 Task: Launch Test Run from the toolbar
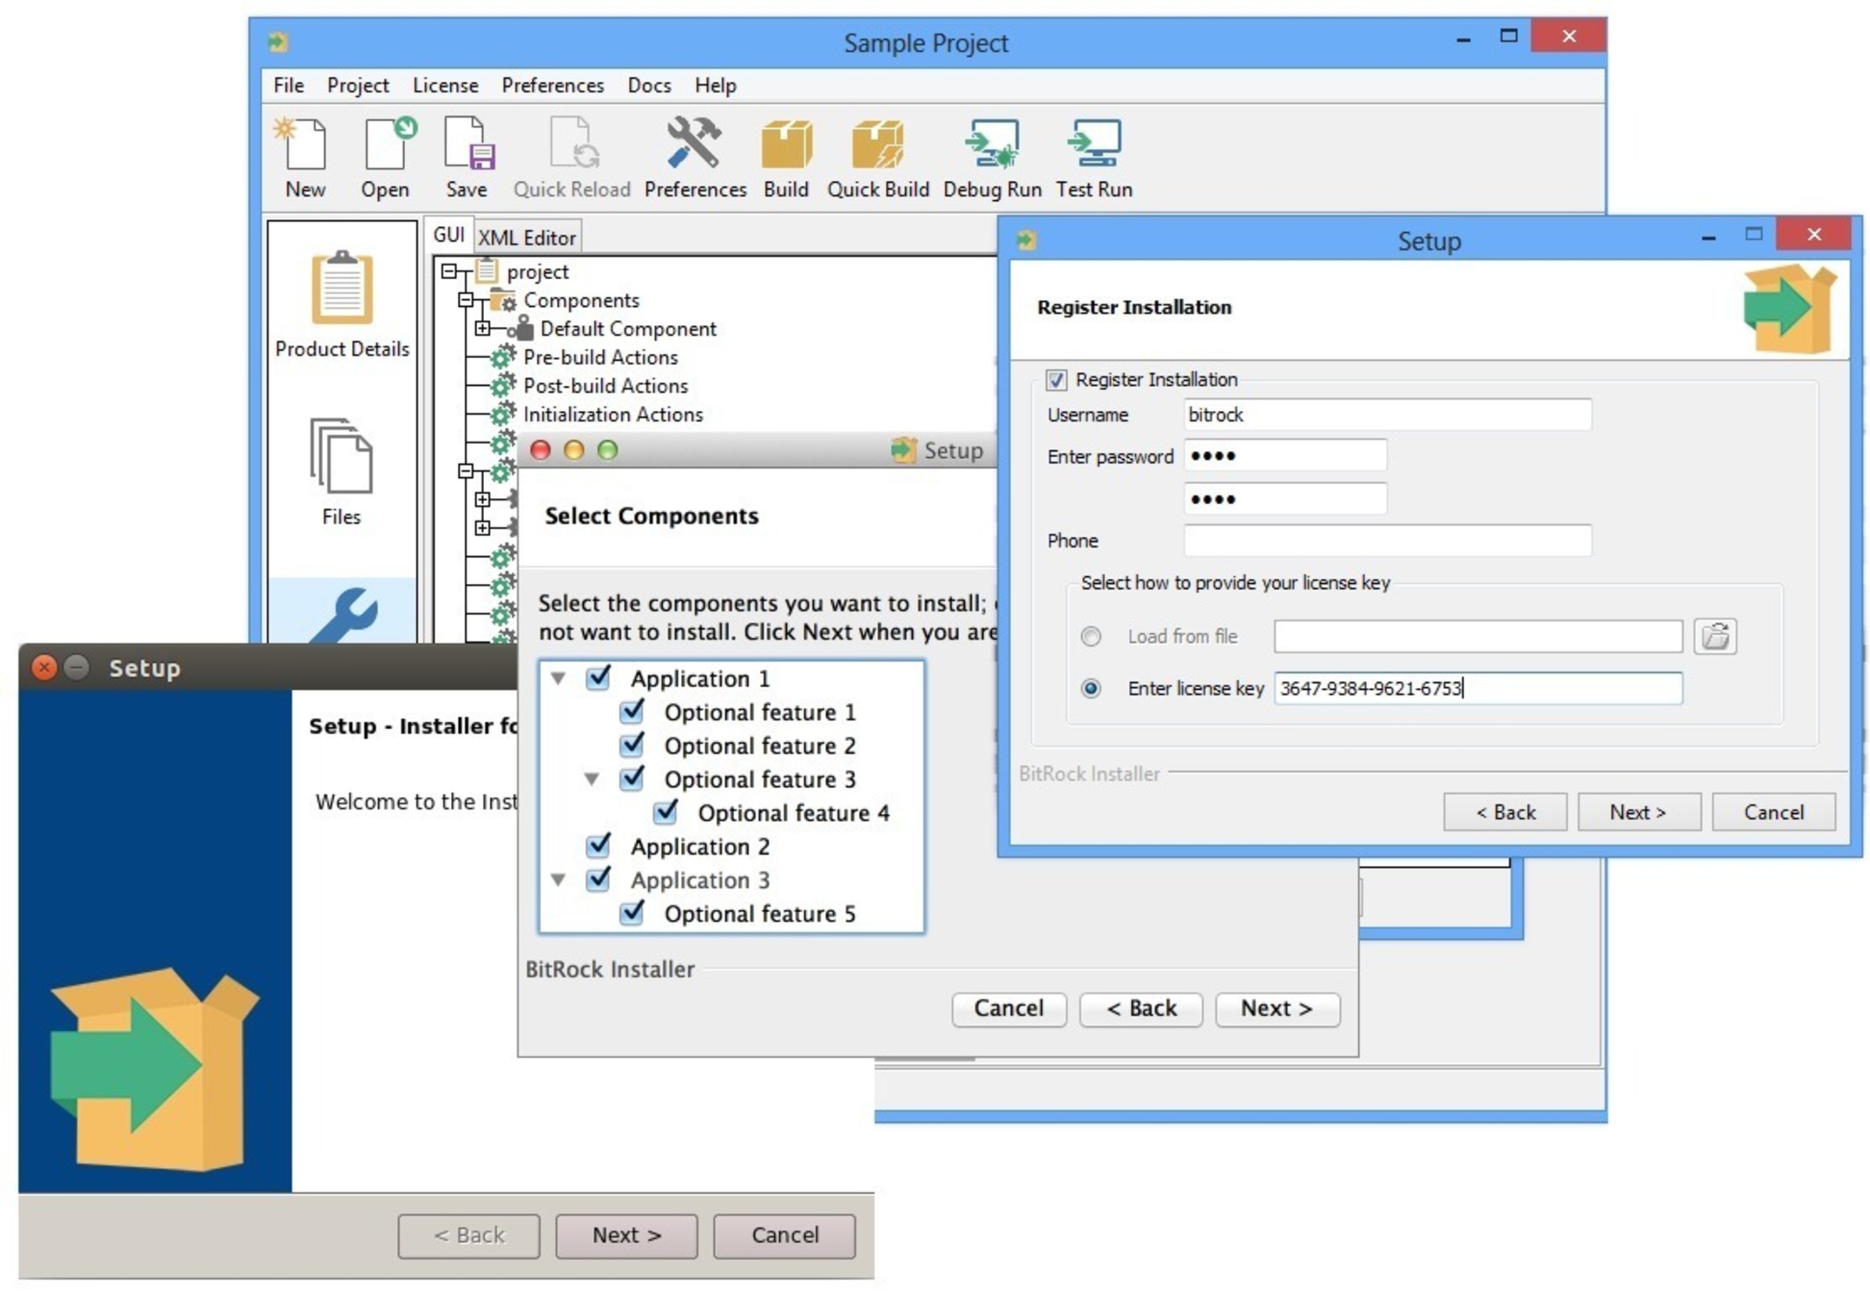[1094, 143]
